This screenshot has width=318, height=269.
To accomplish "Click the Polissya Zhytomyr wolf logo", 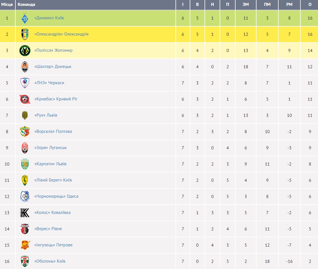I will [25, 51].
